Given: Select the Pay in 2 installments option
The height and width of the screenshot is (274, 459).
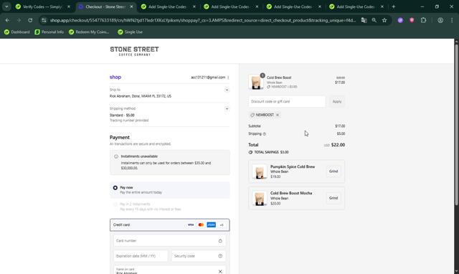Looking at the screenshot, I should click(115, 204).
